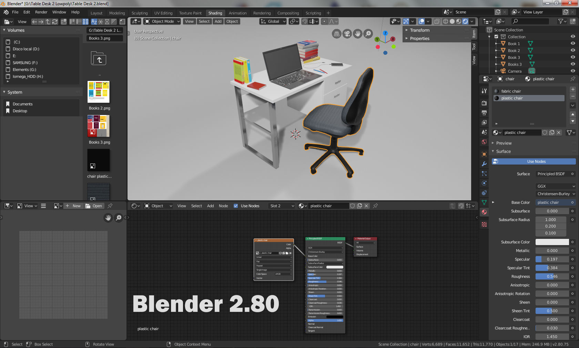Toggle viewport overlays button
The image size is (579, 348).
[x=421, y=21]
